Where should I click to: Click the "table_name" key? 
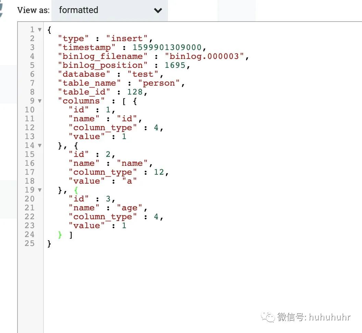(x=89, y=83)
